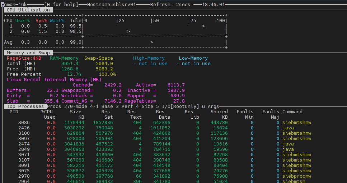
Task: Click CPU 1 idle value 99.5
Action: pyautogui.click(x=76, y=26)
